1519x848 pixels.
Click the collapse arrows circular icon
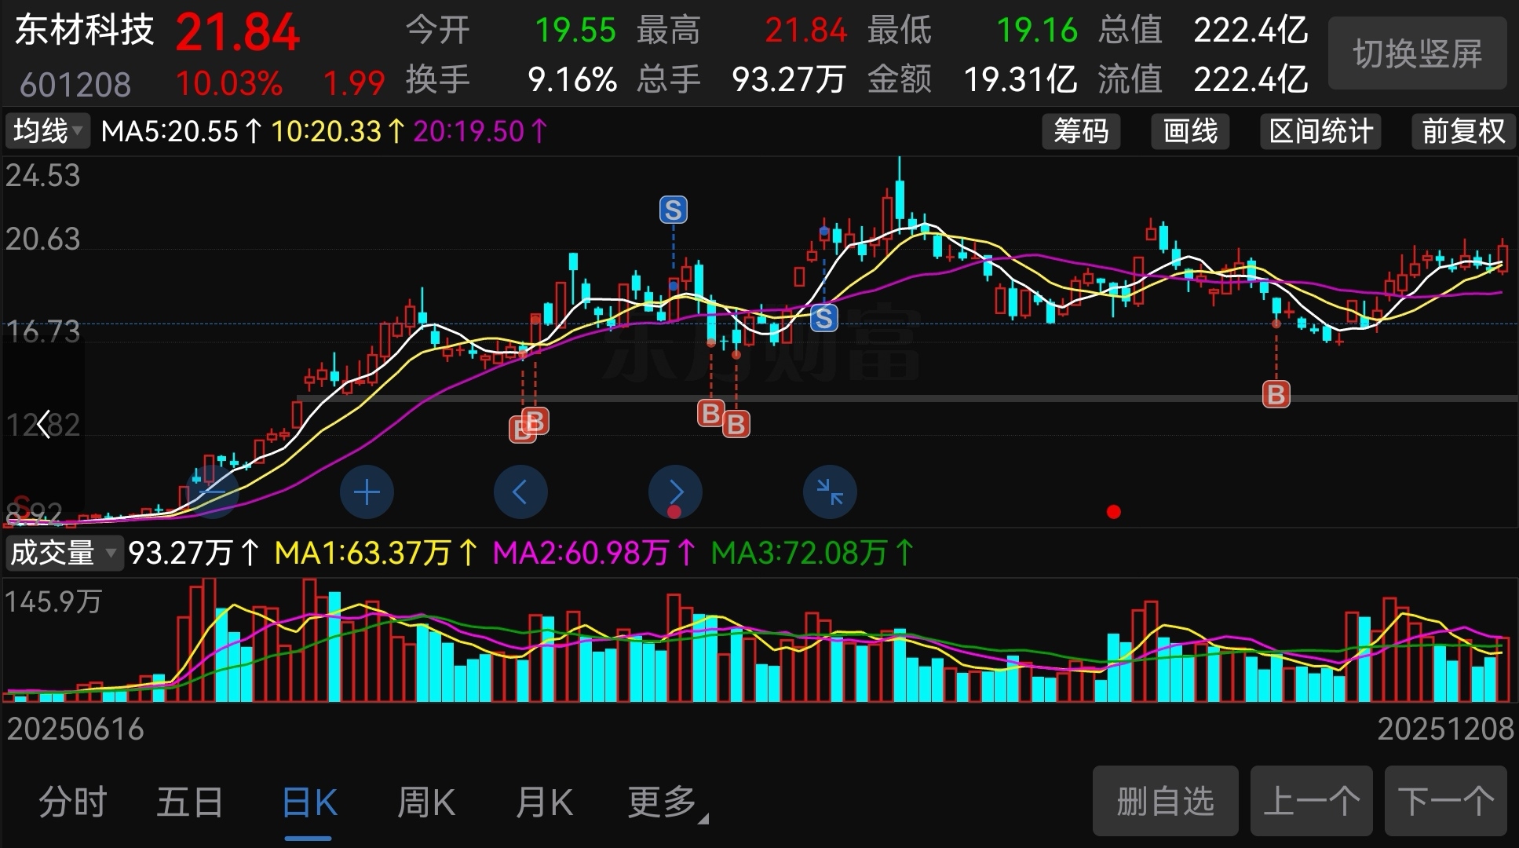pos(830,492)
